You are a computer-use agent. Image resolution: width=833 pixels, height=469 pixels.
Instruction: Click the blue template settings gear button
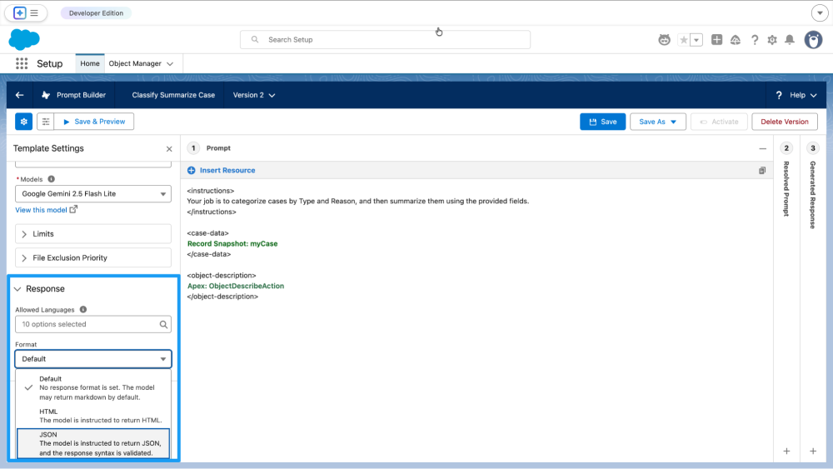pyautogui.click(x=24, y=122)
